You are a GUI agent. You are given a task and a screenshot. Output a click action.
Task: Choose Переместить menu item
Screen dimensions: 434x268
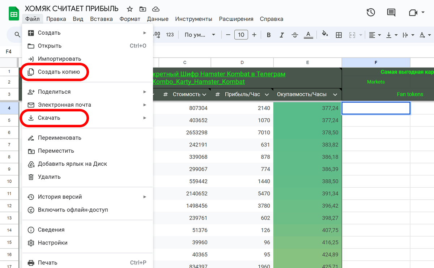pyautogui.click(x=88, y=151)
